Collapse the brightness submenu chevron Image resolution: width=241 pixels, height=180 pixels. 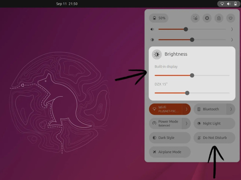click(x=232, y=40)
